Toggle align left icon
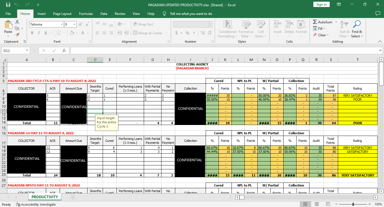 pos(98,33)
